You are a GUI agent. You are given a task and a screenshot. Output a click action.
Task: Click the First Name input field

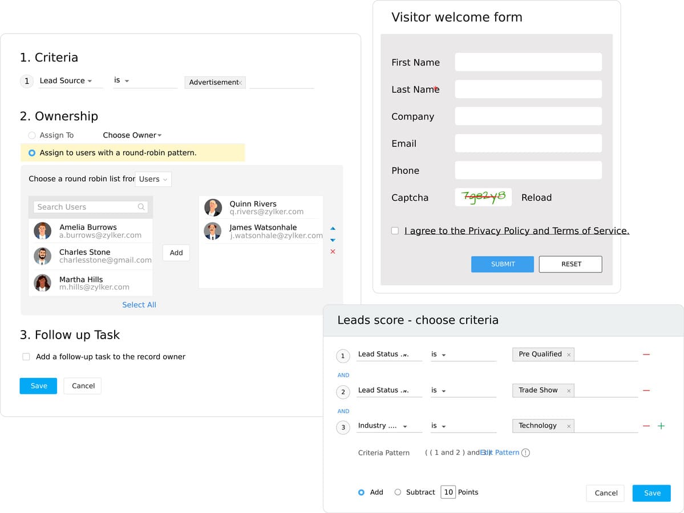(x=528, y=62)
